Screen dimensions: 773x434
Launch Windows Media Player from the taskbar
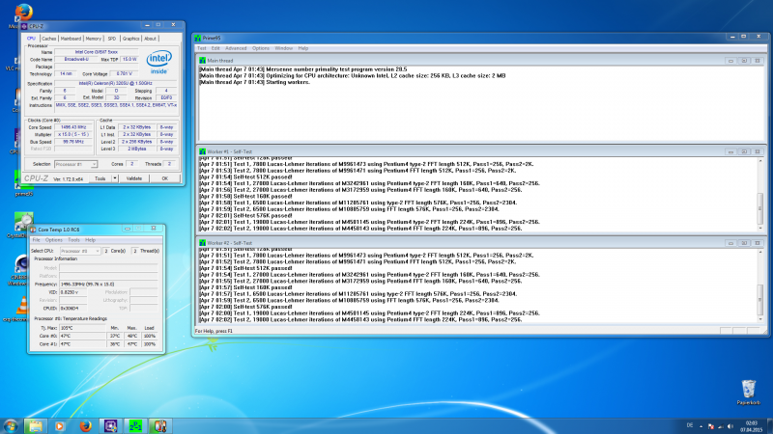(60, 426)
